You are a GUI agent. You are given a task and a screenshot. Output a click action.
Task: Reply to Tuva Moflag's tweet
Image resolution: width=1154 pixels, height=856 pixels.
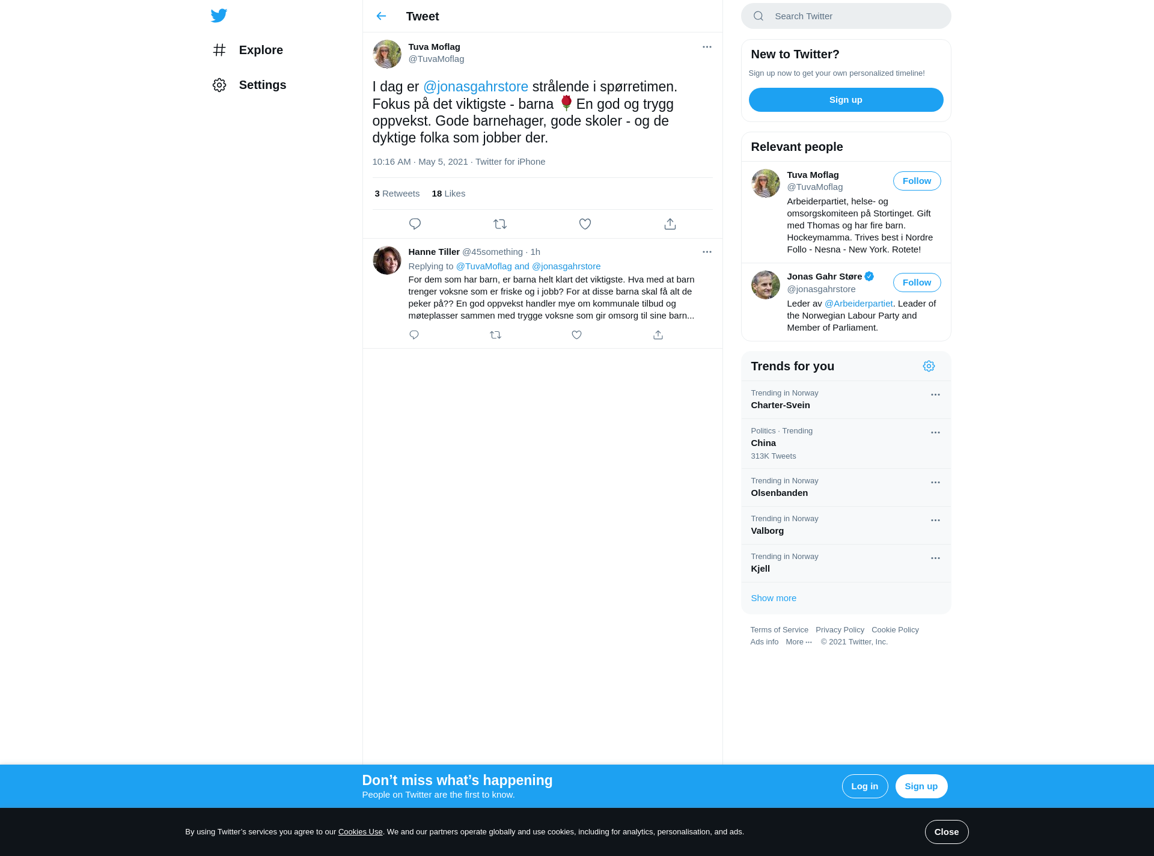point(415,224)
